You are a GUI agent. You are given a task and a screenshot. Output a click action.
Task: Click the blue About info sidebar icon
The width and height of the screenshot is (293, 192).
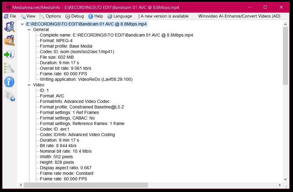coord(9,82)
